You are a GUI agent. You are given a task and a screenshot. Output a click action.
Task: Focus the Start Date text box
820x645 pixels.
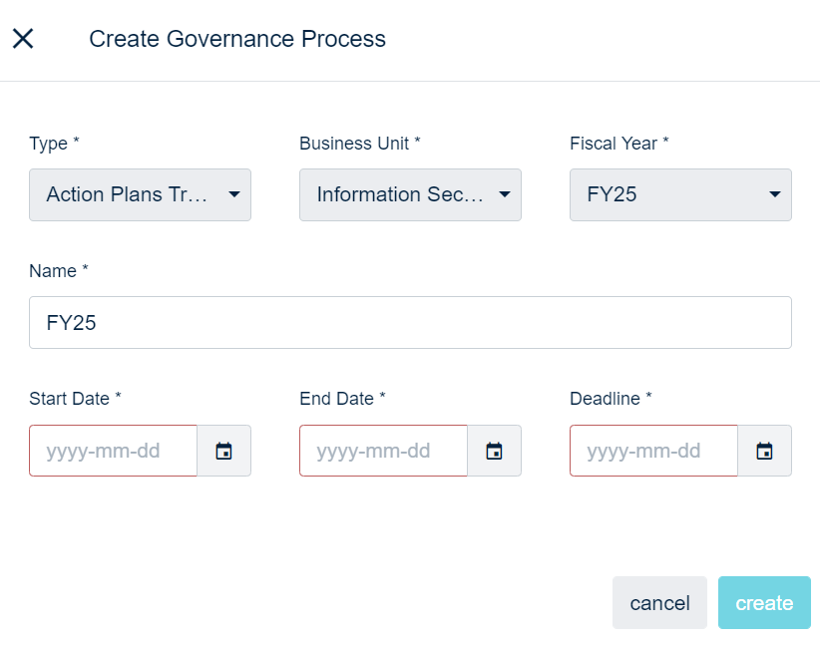point(114,451)
